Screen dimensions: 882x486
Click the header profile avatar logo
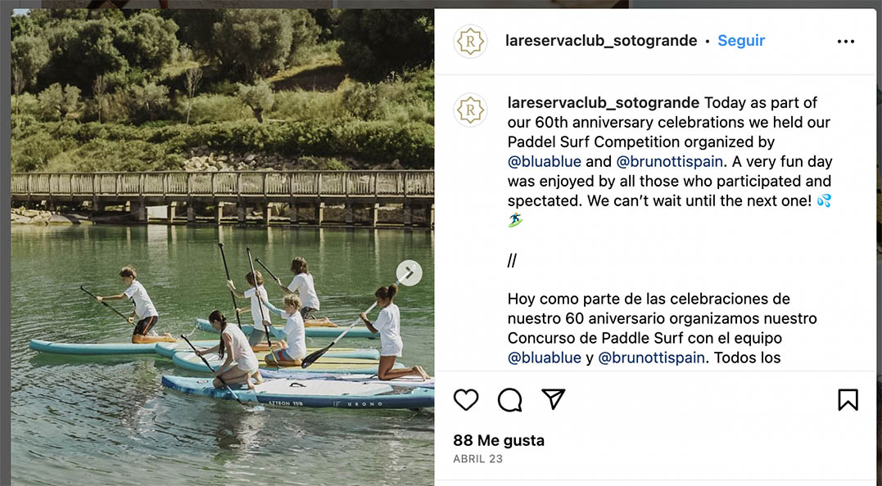471,42
